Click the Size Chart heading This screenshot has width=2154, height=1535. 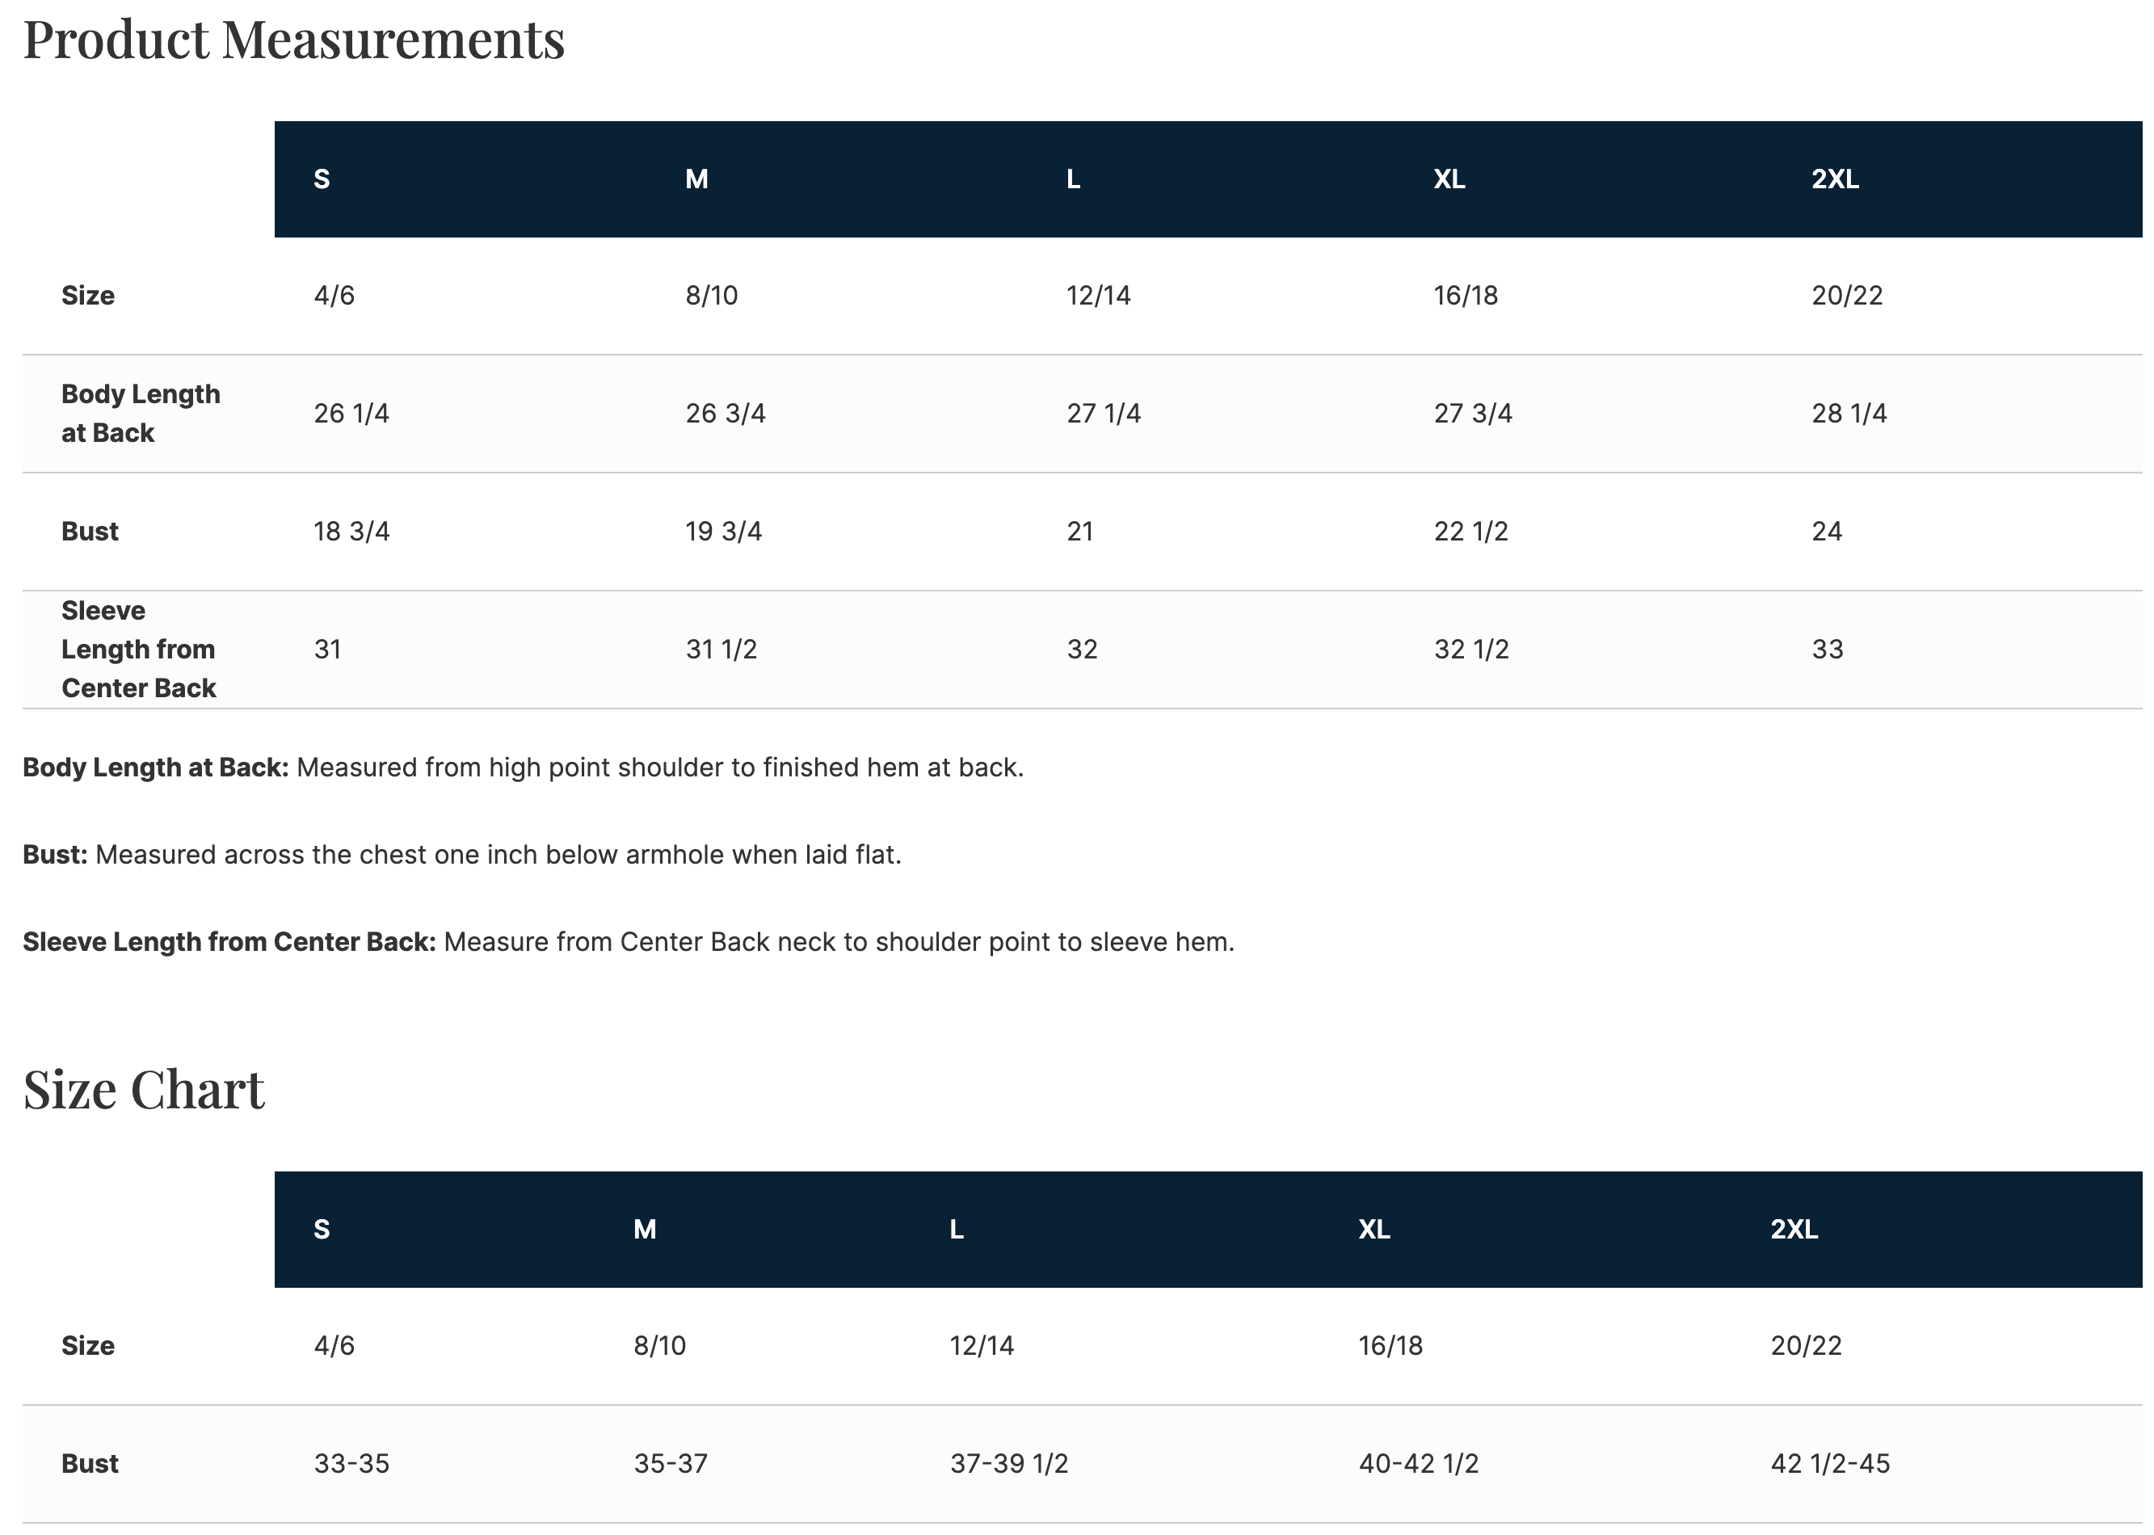(x=144, y=1090)
